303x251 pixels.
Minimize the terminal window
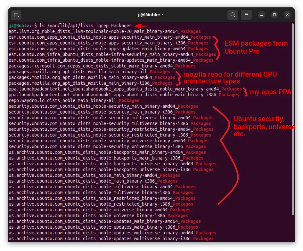pos(262,15)
